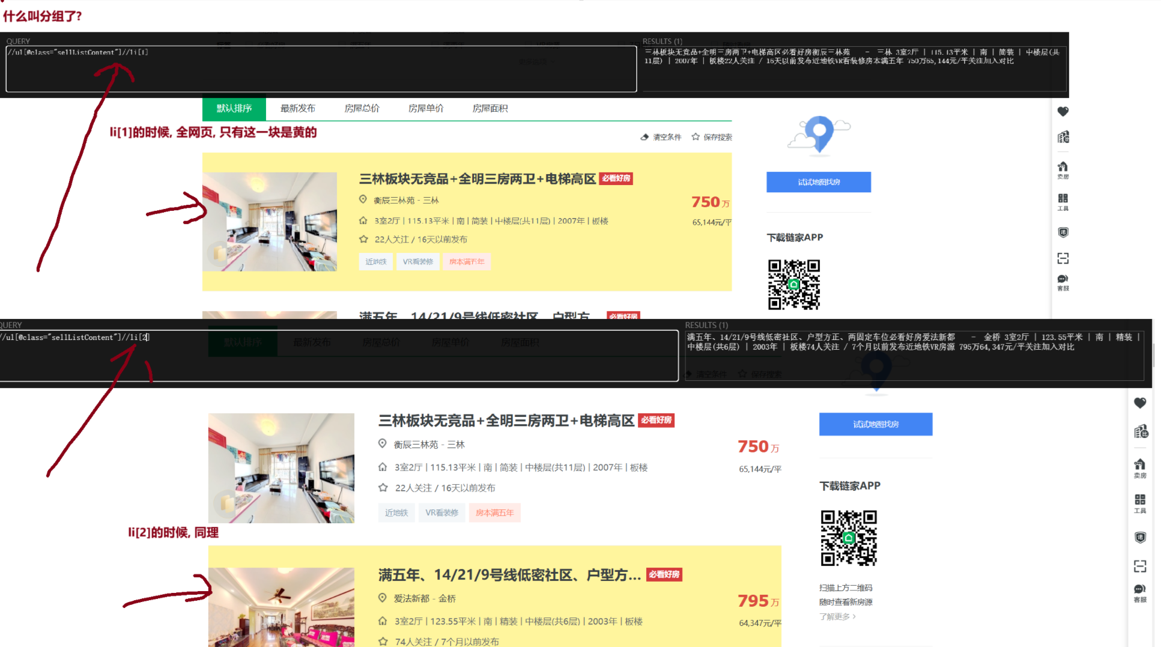Sort by 房屋总价 in upper bar
Screen dimensions: 1161x647
(x=362, y=109)
